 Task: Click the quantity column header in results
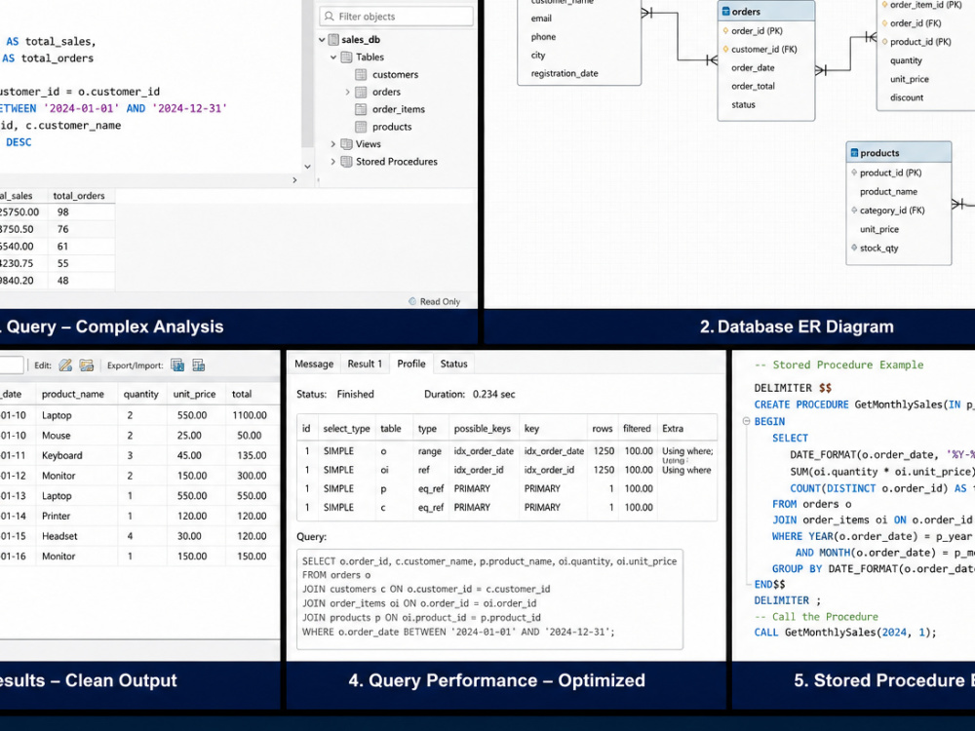141,394
